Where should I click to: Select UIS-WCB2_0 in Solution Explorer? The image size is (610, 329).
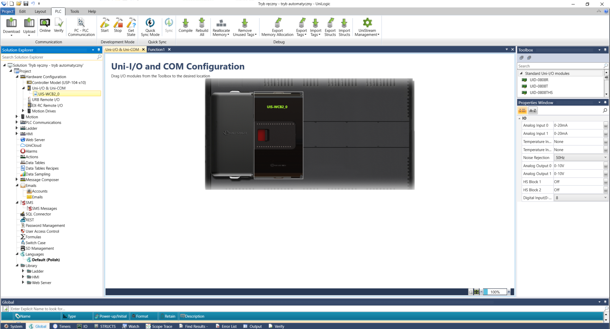coord(49,94)
